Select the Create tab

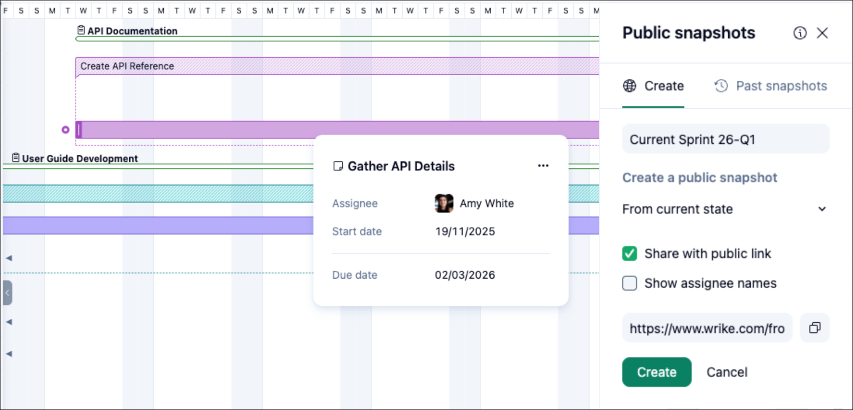click(x=654, y=86)
